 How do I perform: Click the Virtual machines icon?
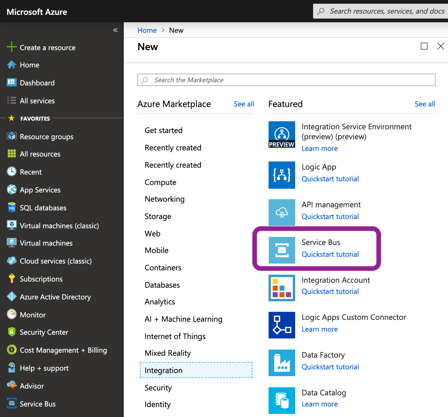point(11,243)
